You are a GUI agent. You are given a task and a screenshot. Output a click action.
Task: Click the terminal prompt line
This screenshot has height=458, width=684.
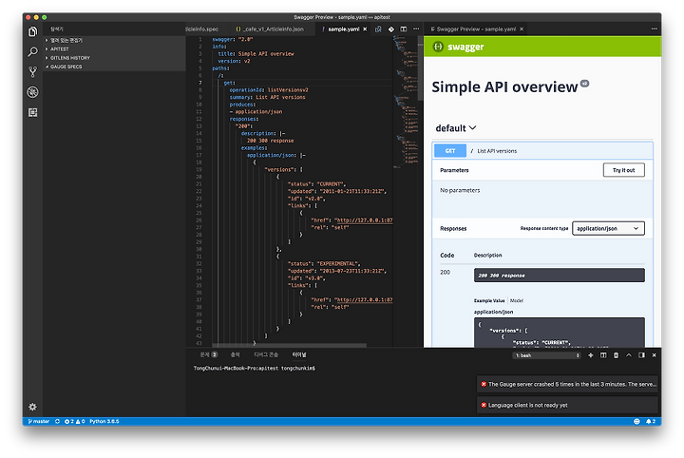255,369
